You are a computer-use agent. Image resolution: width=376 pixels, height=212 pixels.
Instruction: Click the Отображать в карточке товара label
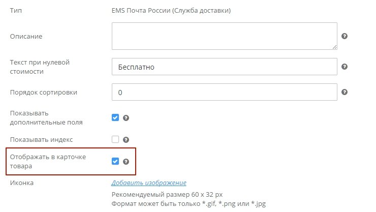(x=48, y=161)
